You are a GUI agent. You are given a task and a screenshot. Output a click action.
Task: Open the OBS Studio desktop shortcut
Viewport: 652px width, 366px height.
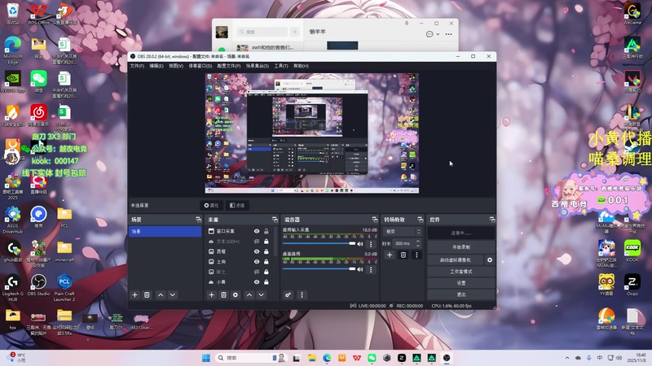[38, 285]
